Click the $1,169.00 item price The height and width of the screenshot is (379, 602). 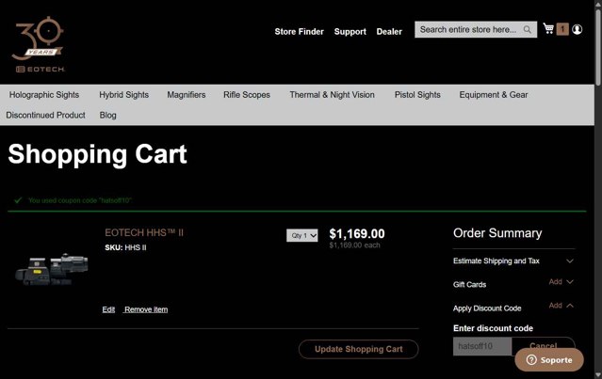coord(357,234)
